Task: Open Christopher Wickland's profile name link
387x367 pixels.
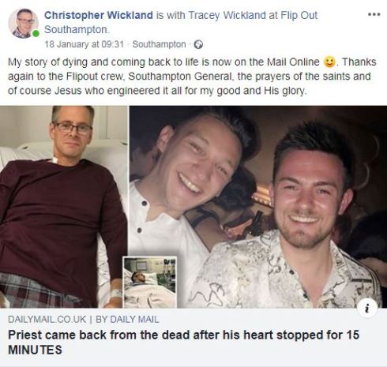Action: (x=98, y=15)
